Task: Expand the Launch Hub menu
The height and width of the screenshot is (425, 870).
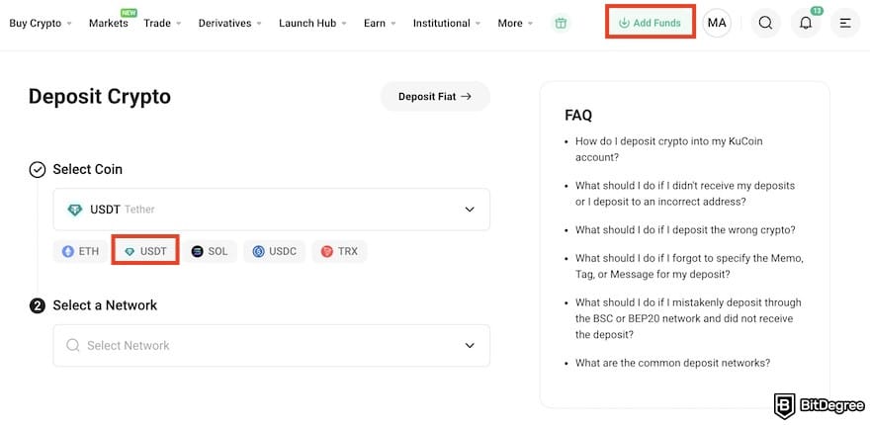Action: 312,24
